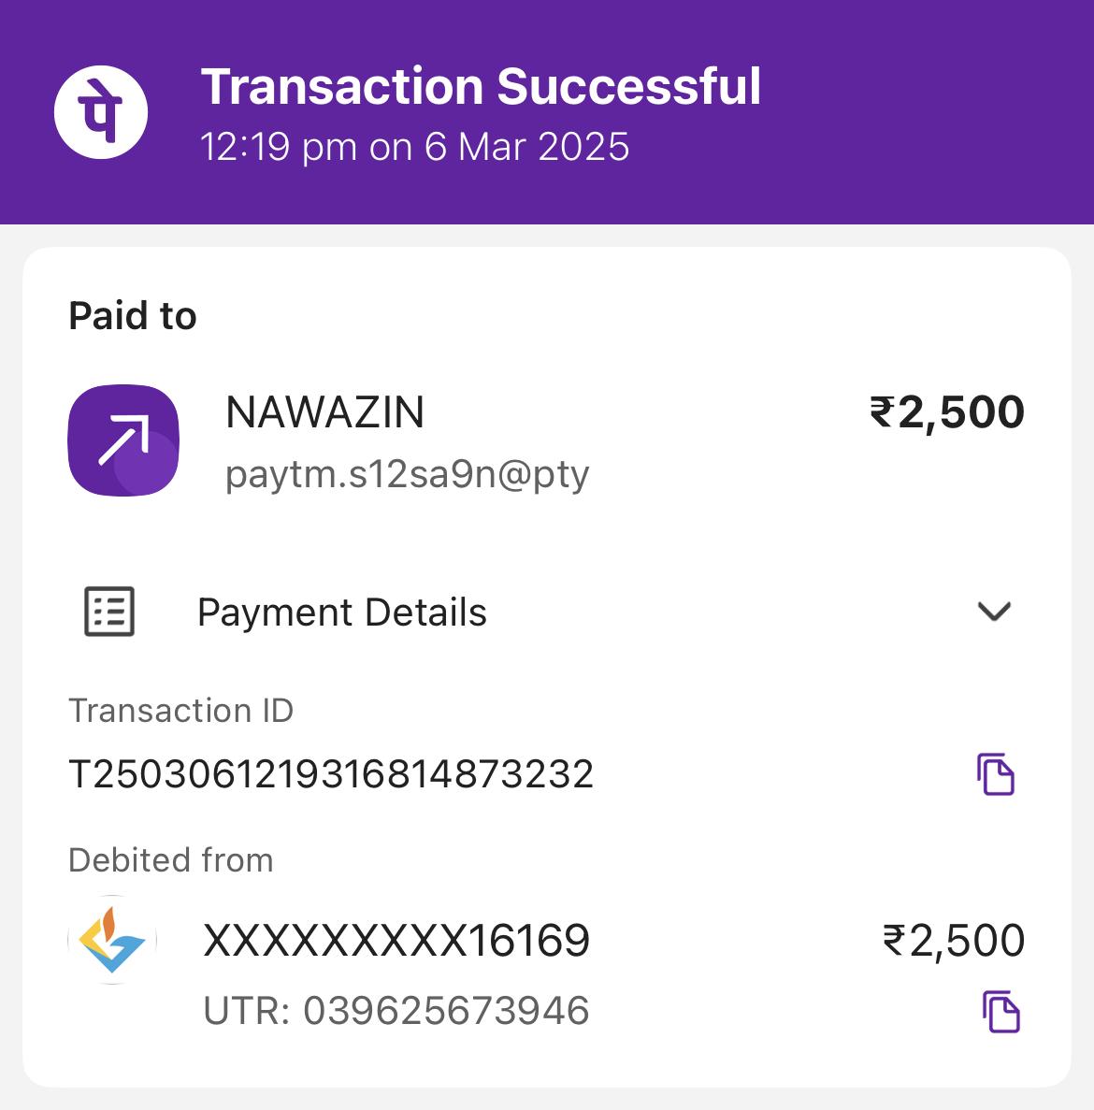Tap the purple arrow recipient icon
The image size is (1094, 1110).
coord(123,440)
